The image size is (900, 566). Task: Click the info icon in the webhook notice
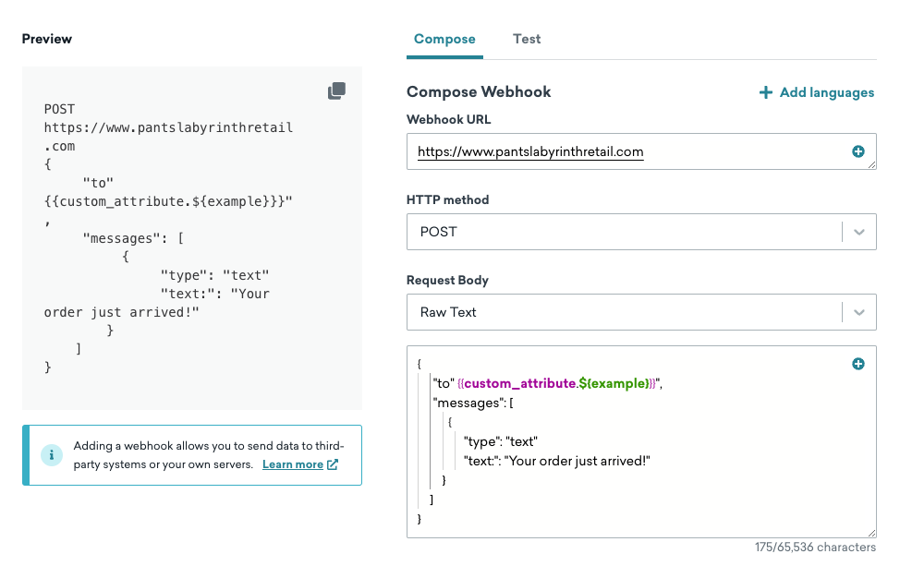52,455
